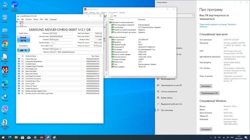Show hidden tray icons chevron
The width and height of the screenshot is (250, 140).
(x=211, y=137)
